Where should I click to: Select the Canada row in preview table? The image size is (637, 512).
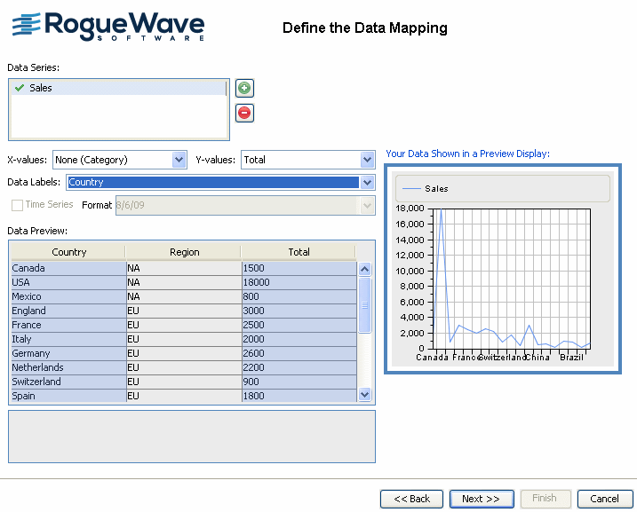pos(68,268)
